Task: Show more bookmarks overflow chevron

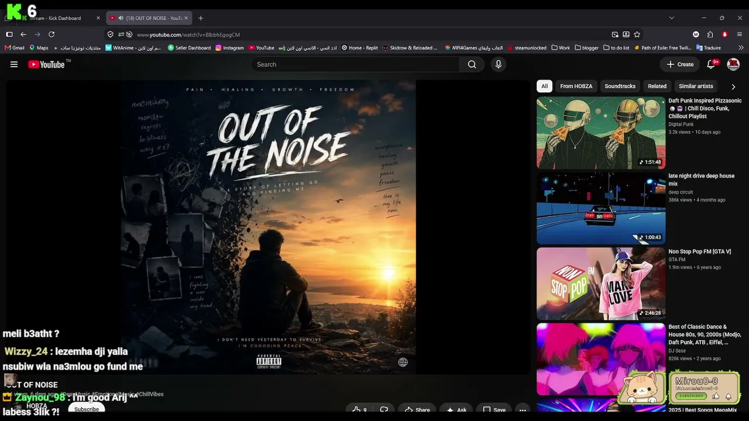Action: pyautogui.click(x=741, y=48)
